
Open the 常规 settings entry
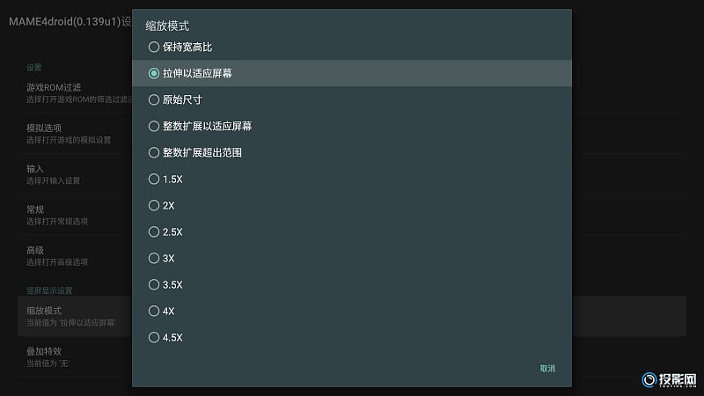point(75,215)
